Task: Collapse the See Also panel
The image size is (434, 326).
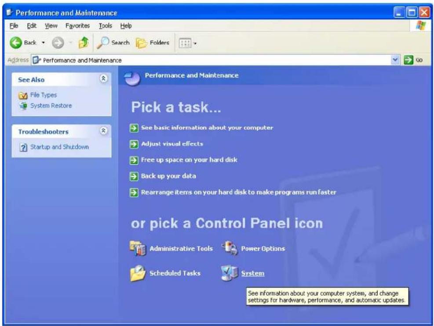Action: pos(103,79)
